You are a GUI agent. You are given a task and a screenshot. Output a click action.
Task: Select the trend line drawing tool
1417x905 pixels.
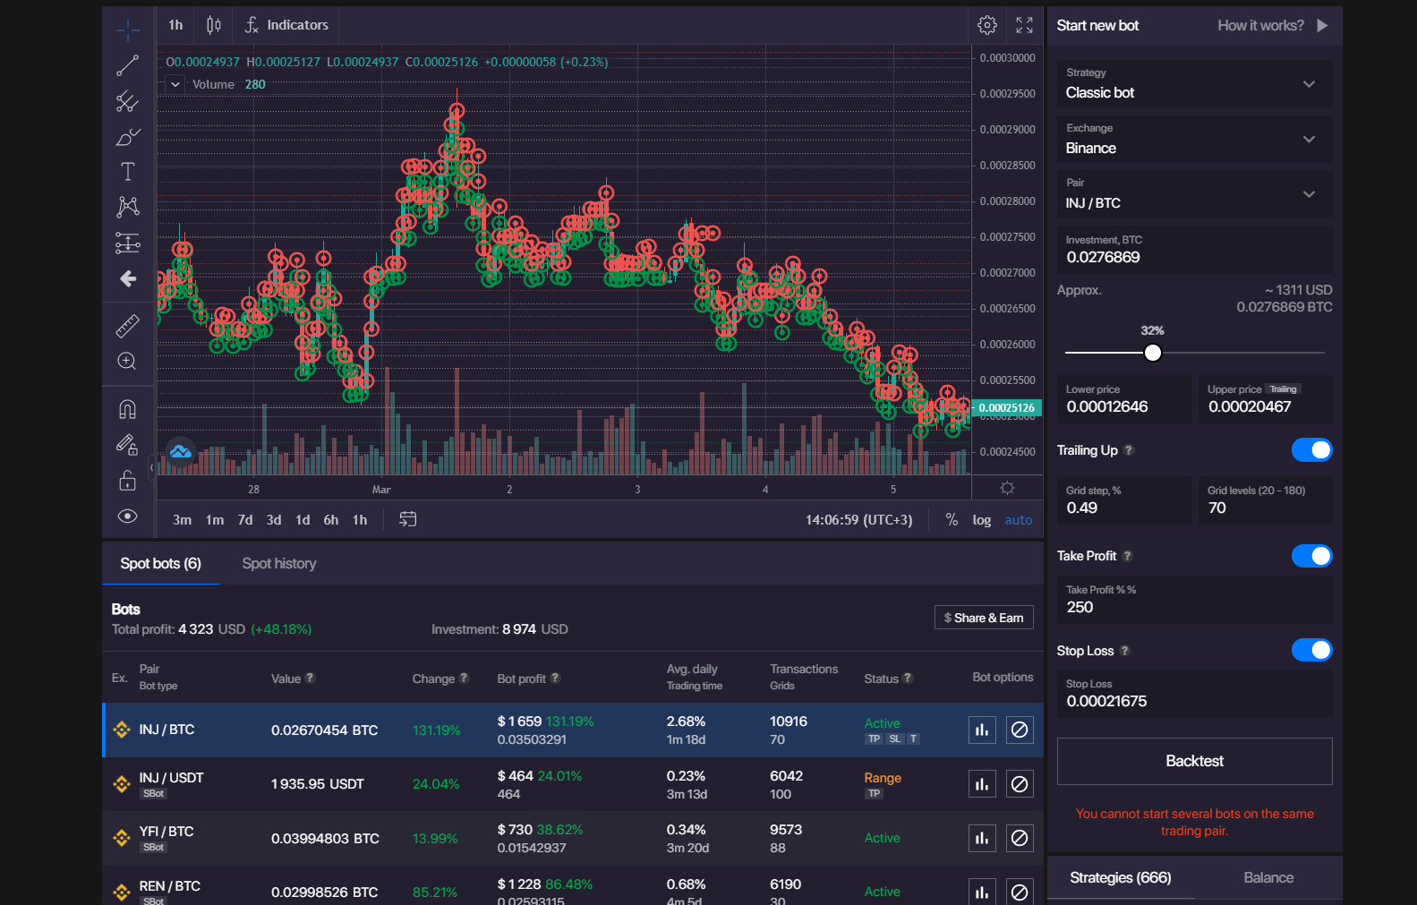coord(128,65)
